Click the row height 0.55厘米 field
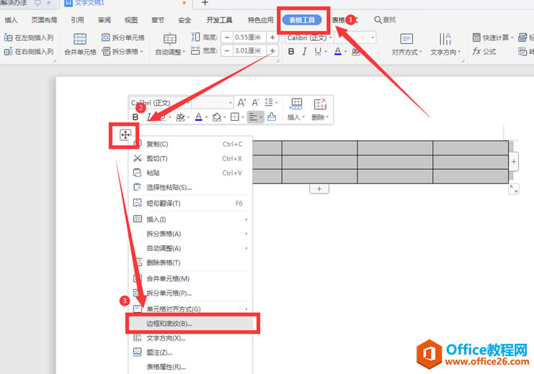Image resolution: width=534 pixels, height=374 pixels. coord(249,37)
